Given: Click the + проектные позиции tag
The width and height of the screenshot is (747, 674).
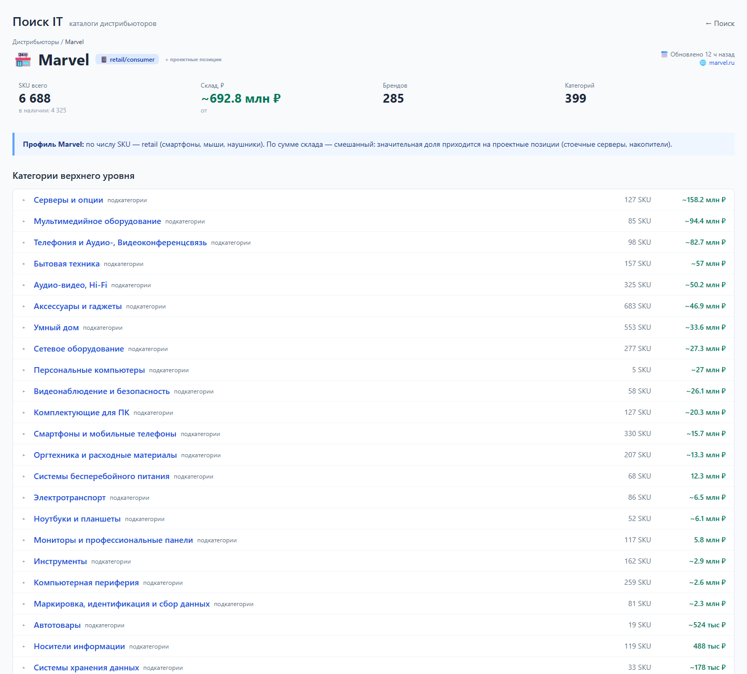Looking at the screenshot, I should [193, 60].
